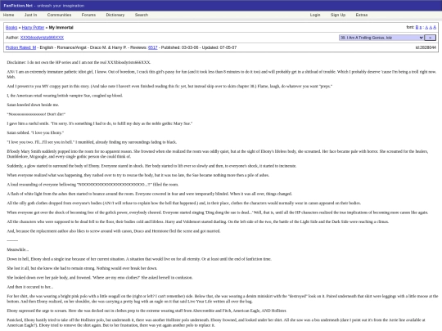Open the Just In menu item
Image resolution: width=442 pixels, height=331 pixels.
tap(30, 15)
